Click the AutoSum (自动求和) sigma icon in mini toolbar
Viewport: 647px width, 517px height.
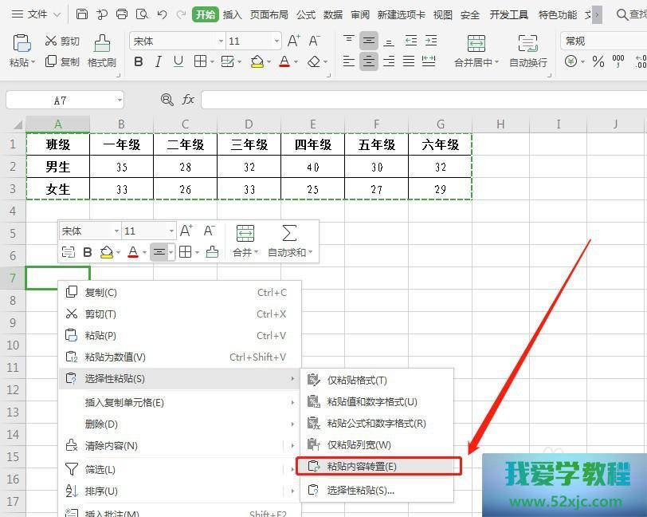(289, 233)
